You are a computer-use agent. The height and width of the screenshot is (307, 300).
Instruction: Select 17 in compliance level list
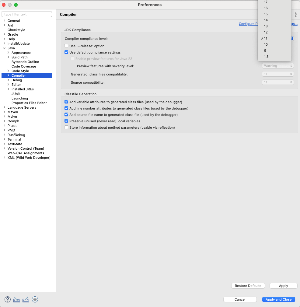pos(266,2)
